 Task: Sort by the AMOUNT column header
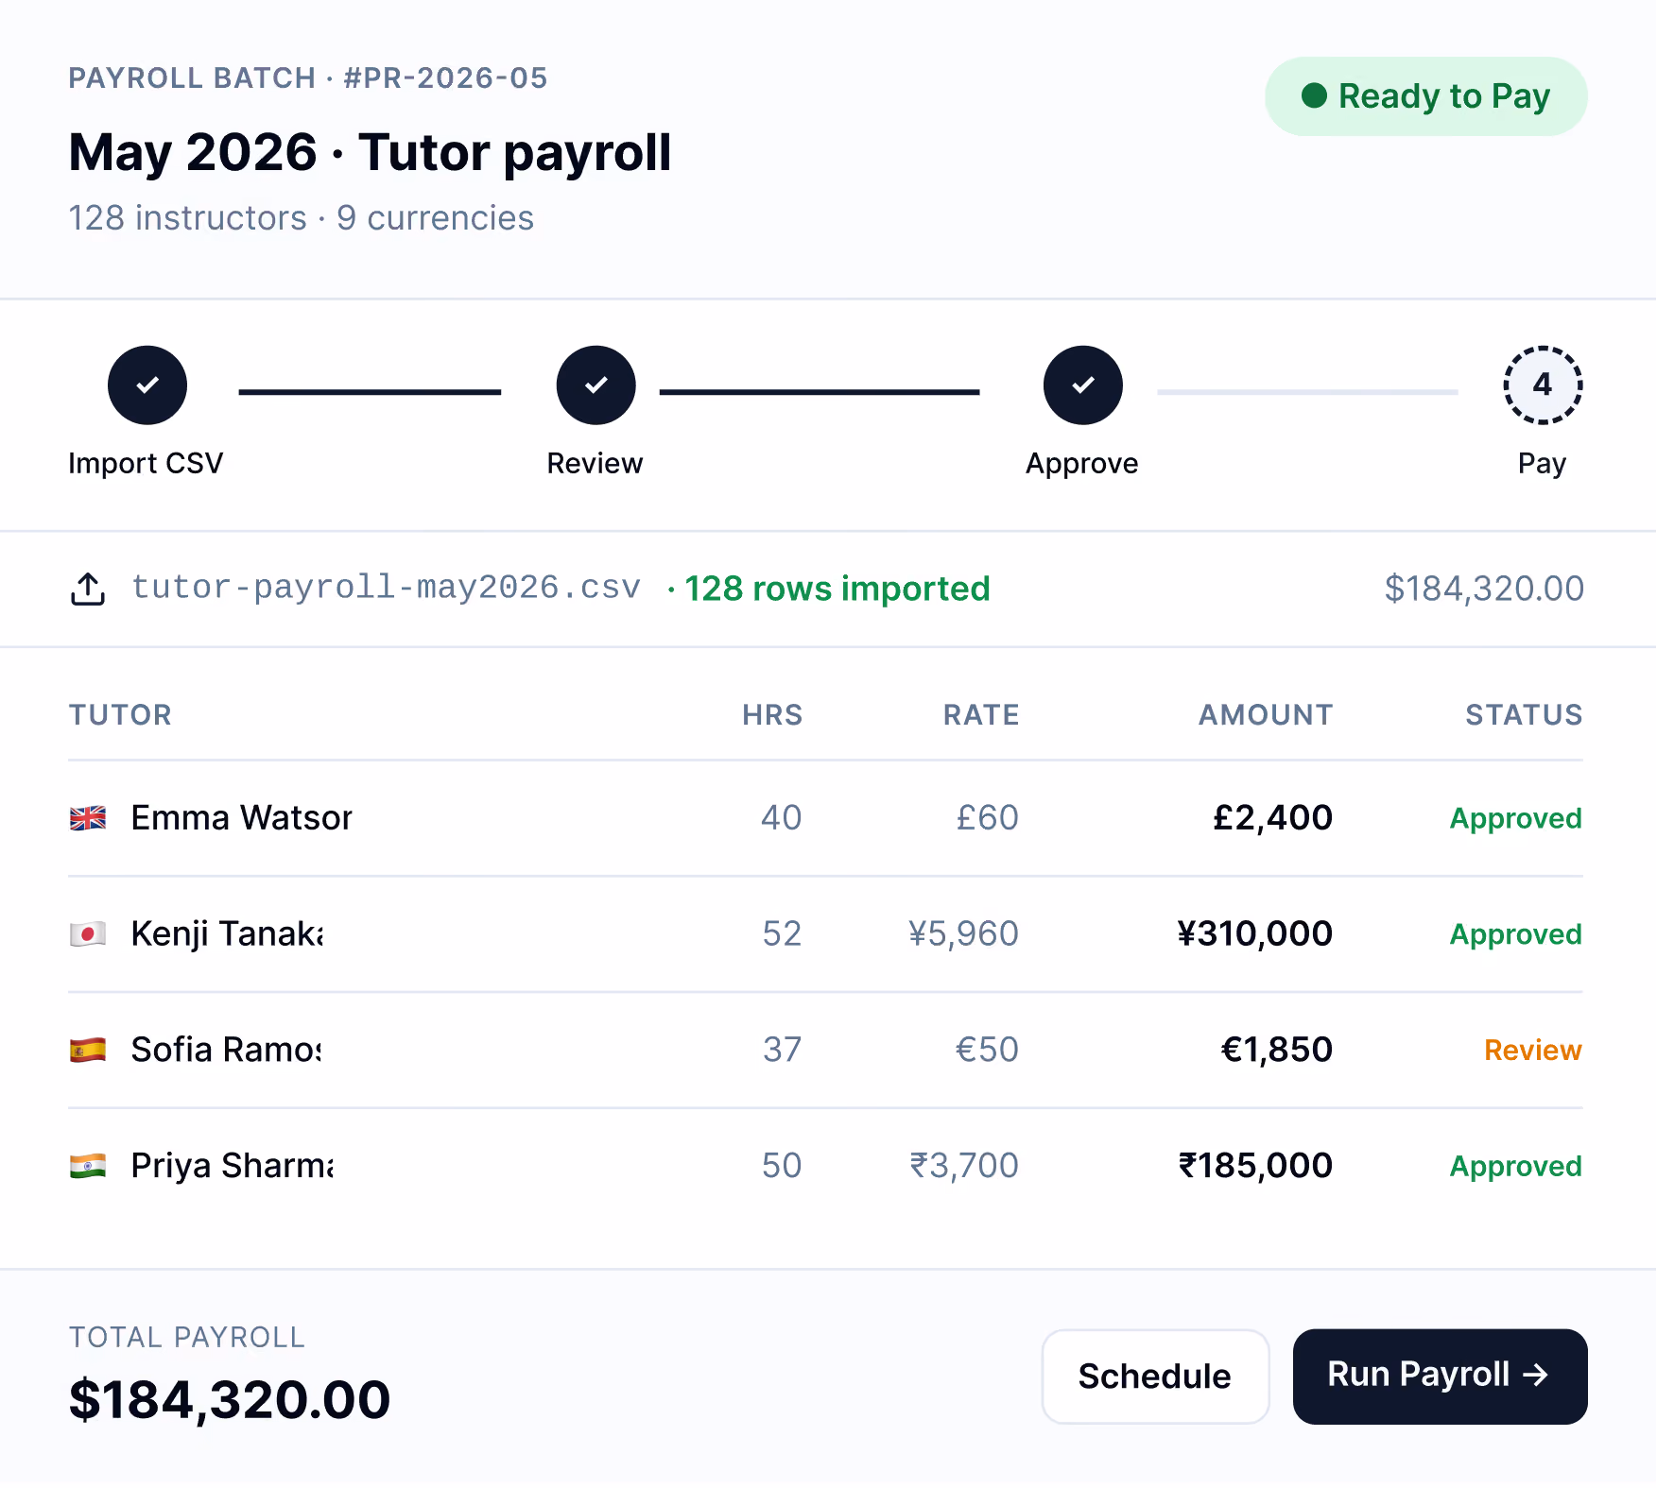[1266, 715]
